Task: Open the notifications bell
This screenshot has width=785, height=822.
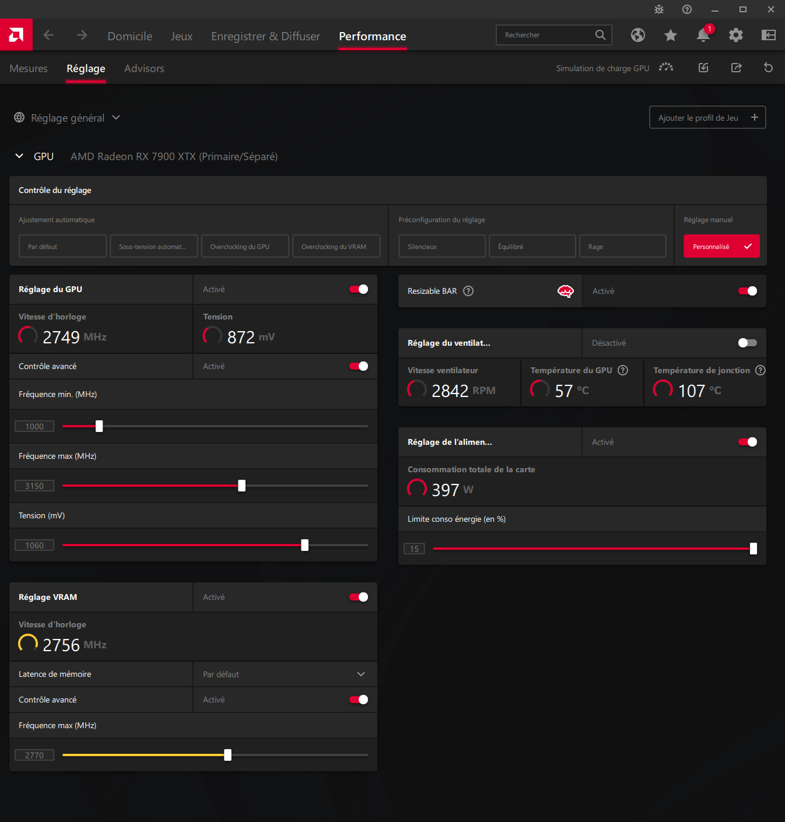Action: [703, 36]
